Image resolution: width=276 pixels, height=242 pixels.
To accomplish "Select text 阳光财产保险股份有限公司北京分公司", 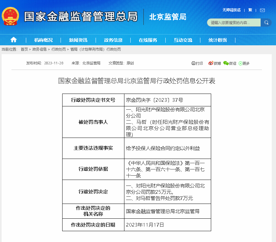I will 165,113.
